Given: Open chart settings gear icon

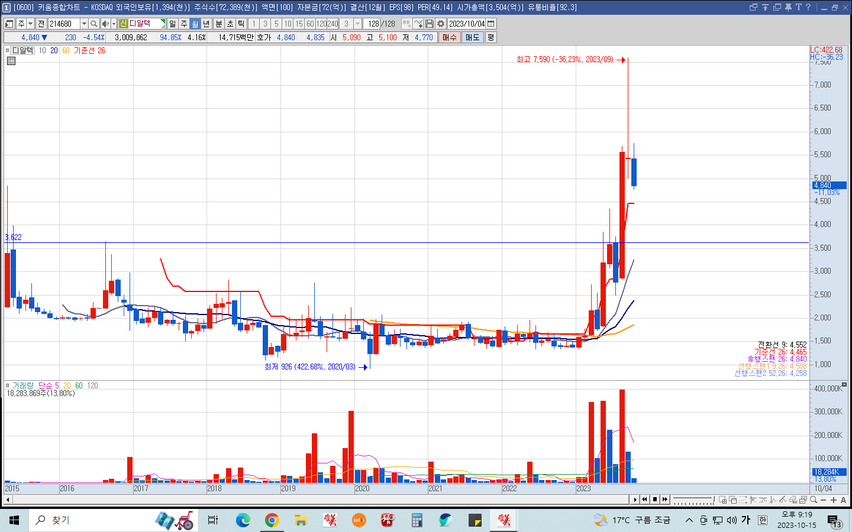Looking at the screenshot, I should [440, 24].
